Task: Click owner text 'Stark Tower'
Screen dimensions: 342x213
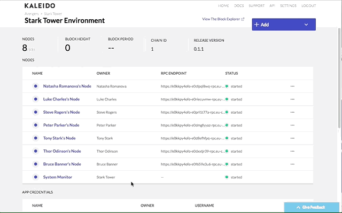Action: coord(106,177)
